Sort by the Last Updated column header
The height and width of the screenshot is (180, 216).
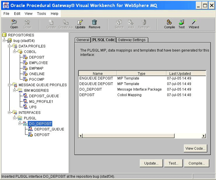tap(180, 74)
